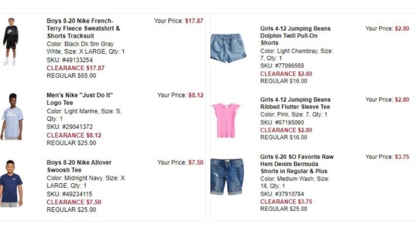Click the Nike tracksuit product thumbnail

(11, 41)
